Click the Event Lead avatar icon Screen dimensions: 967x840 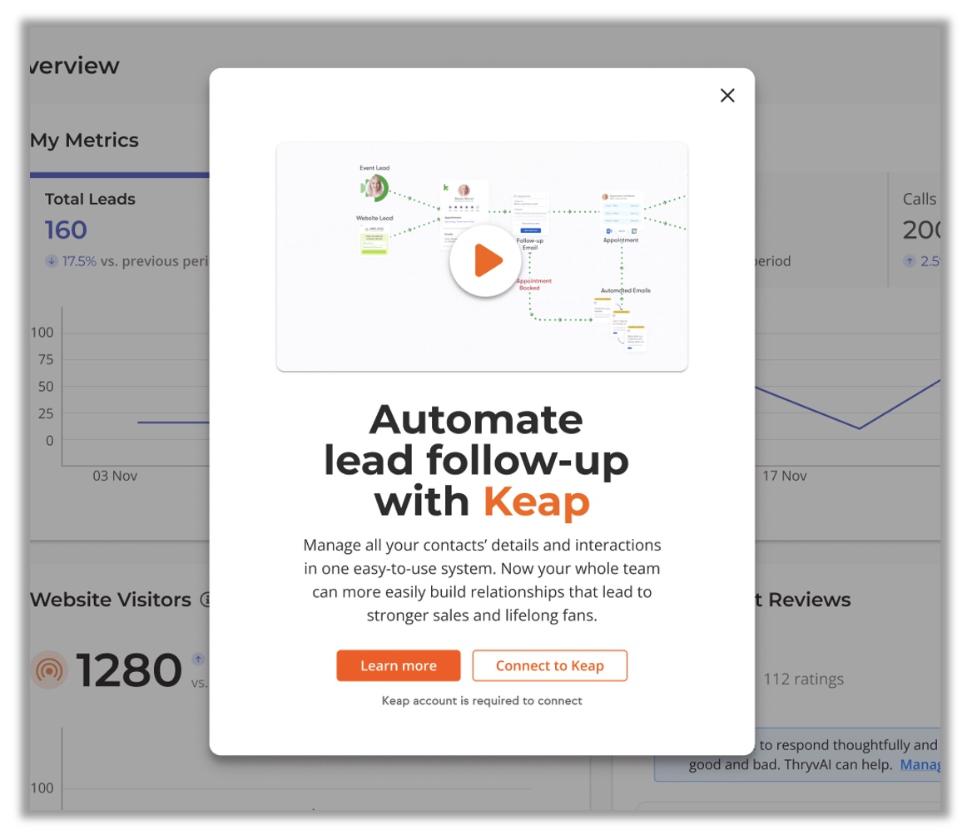tap(376, 186)
